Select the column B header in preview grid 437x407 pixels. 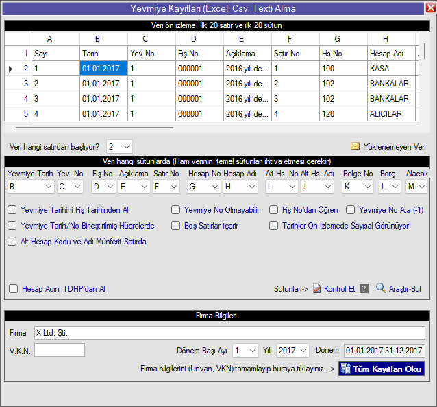pos(97,39)
